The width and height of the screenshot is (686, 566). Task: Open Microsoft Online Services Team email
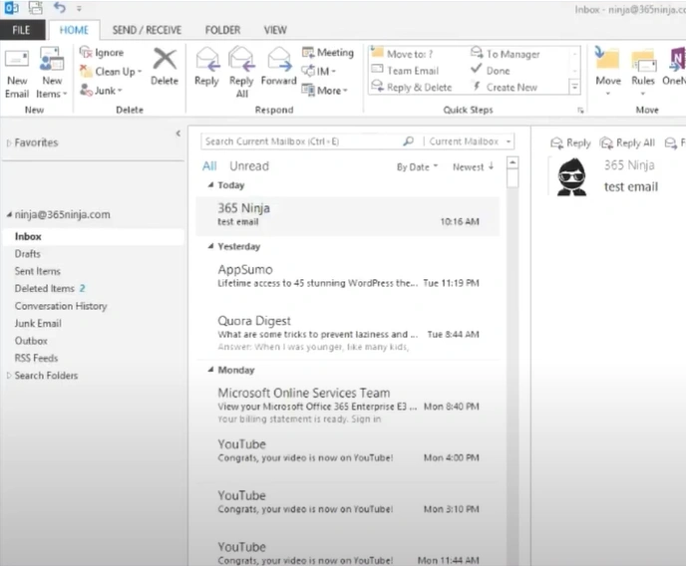[348, 406]
